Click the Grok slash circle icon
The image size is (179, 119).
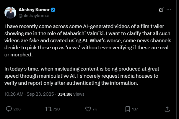coord(161,10)
